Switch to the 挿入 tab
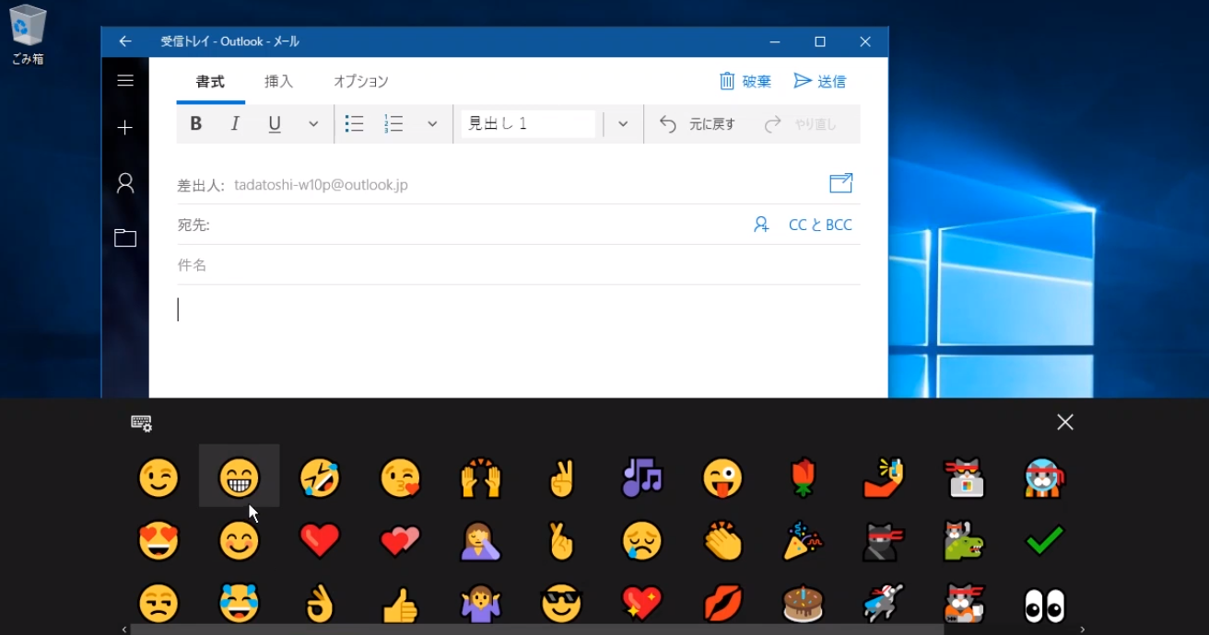Image resolution: width=1209 pixels, height=635 pixels. pyautogui.click(x=278, y=81)
